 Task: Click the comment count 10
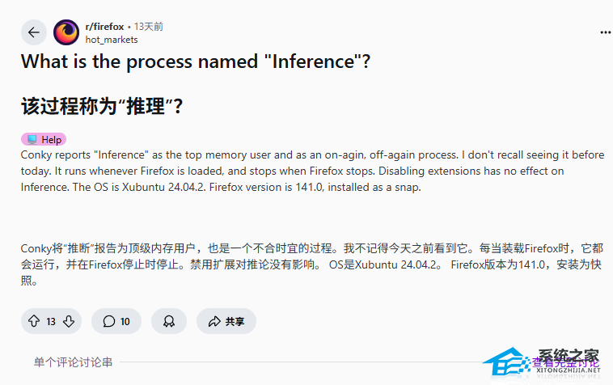tap(125, 321)
